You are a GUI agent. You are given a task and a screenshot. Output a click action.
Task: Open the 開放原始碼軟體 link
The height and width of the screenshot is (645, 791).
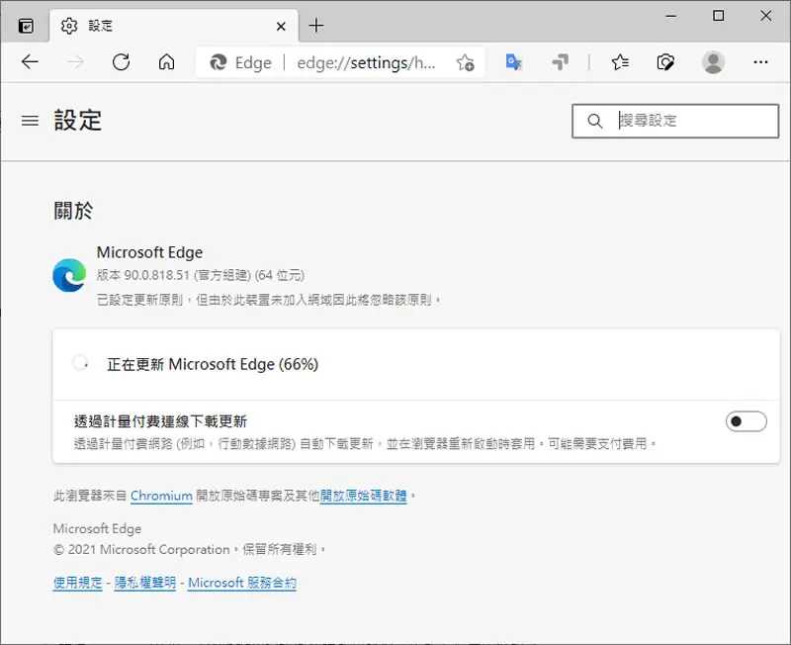click(x=363, y=496)
